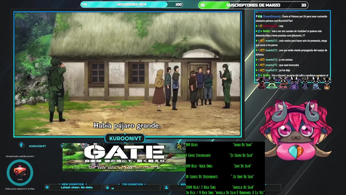Click the follower person icon in bottom bar
The height and width of the screenshot is (195, 346).
click(x=167, y=187)
